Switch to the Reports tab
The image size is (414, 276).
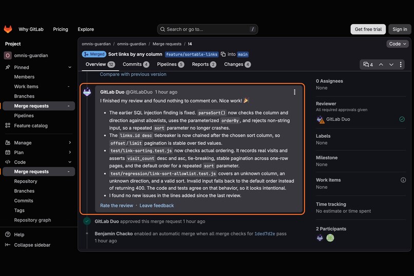pos(204,64)
